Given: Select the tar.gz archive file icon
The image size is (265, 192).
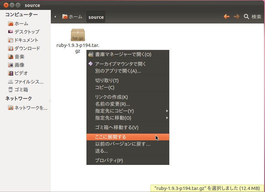Looking at the screenshot, I should [78, 35].
